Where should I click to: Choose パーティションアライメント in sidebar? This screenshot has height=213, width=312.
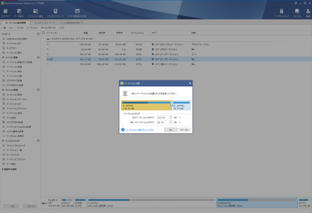[x=16, y=108]
